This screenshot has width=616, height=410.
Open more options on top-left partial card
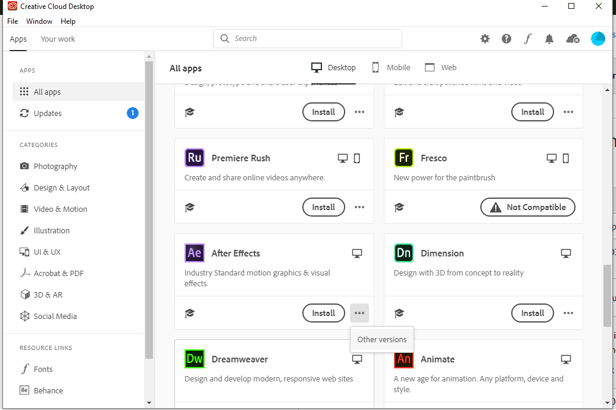tap(359, 112)
